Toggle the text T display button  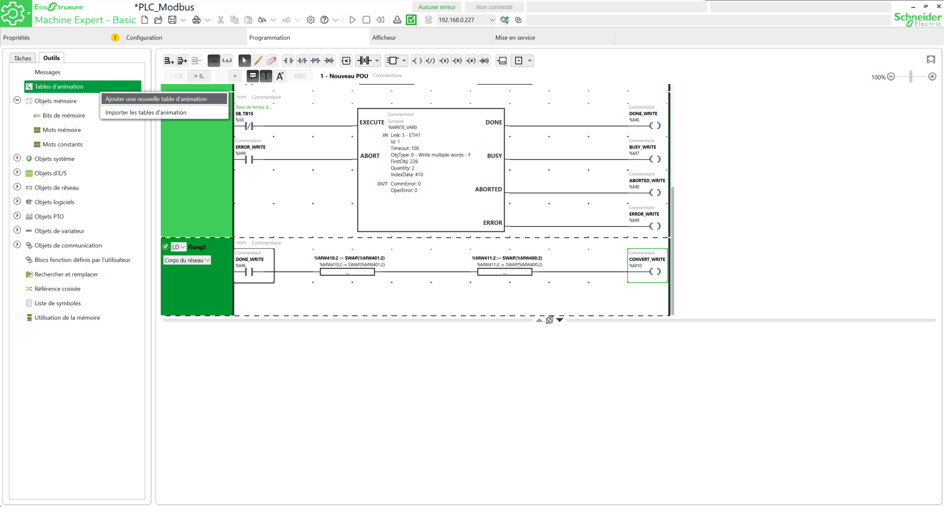click(266, 76)
